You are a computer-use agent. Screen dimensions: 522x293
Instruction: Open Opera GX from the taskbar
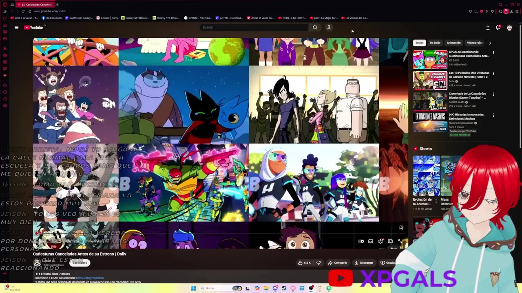pyautogui.click(x=293, y=288)
